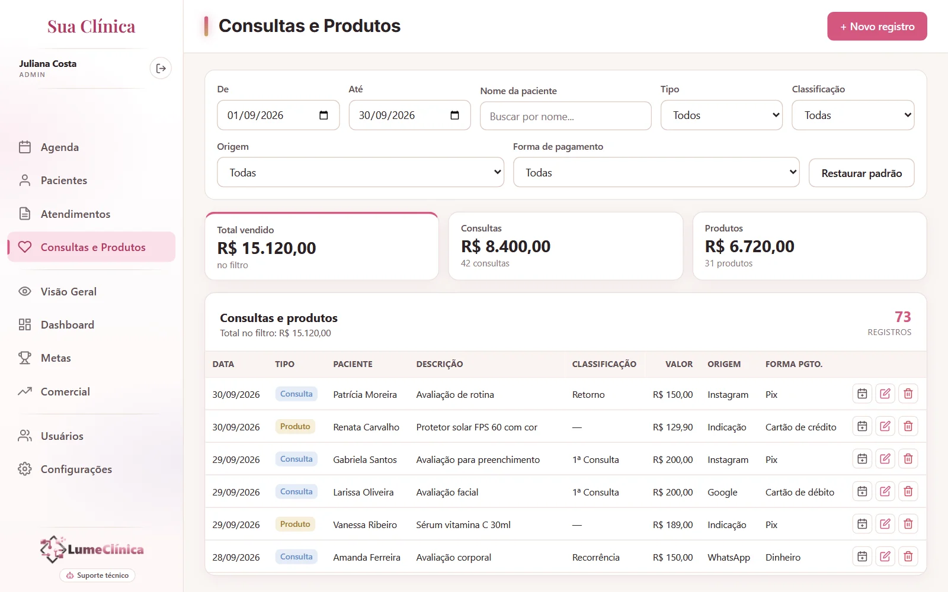The height and width of the screenshot is (592, 948).
Task: Click the Sua Clínica title
Action: 91,26
